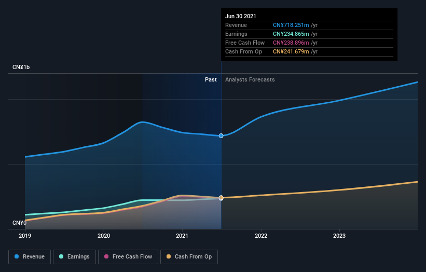This screenshot has width=426, height=272.
Task: Click the CN¥241.679m cash from op value
Action: coord(291,51)
